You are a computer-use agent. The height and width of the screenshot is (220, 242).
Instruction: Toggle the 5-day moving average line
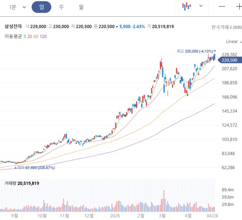coord(25,36)
